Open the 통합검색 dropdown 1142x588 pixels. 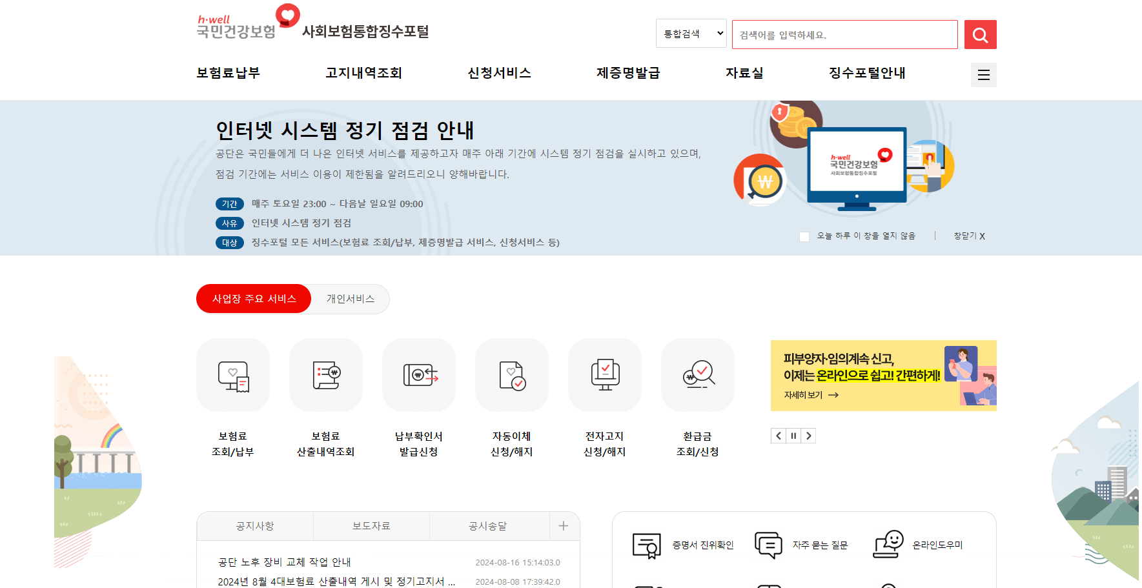(x=691, y=33)
